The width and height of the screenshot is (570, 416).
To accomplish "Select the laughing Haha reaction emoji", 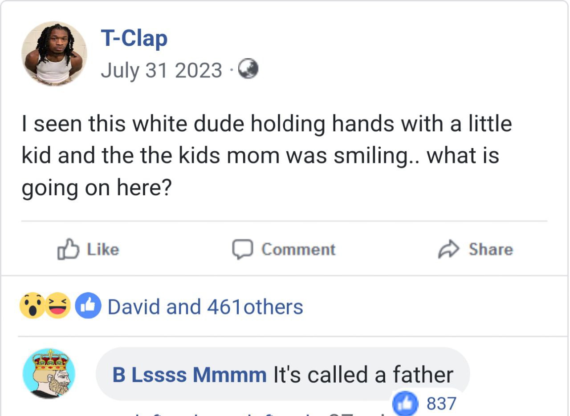I will [58, 307].
